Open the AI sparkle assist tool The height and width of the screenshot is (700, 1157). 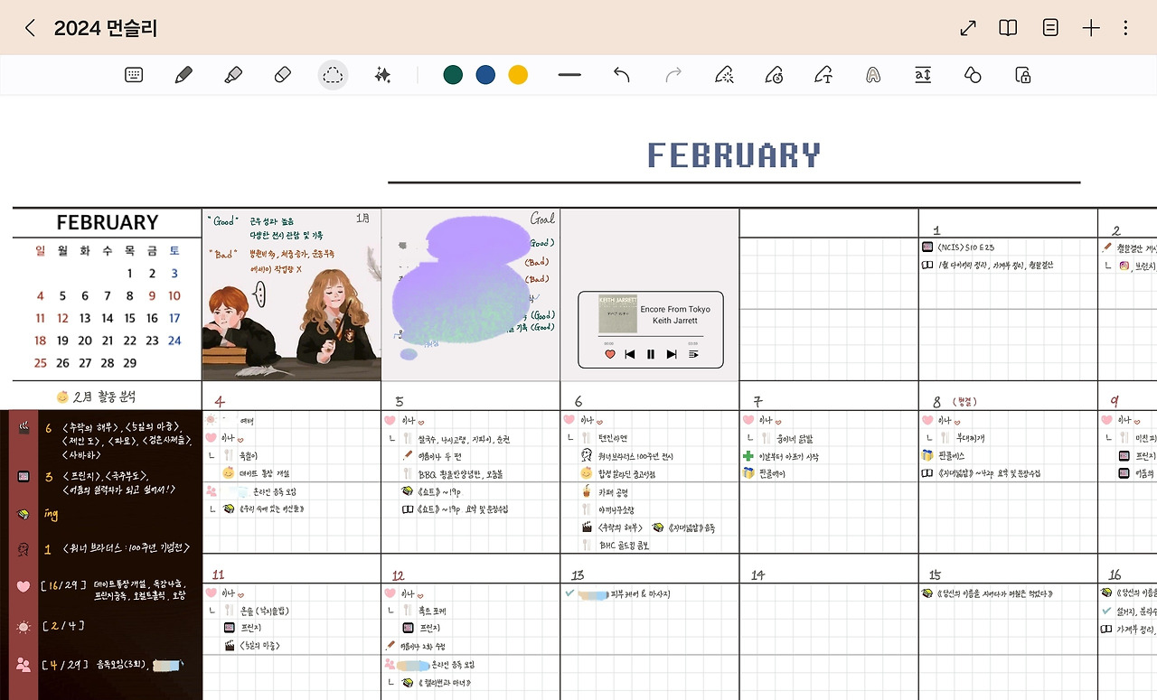[382, 75]
